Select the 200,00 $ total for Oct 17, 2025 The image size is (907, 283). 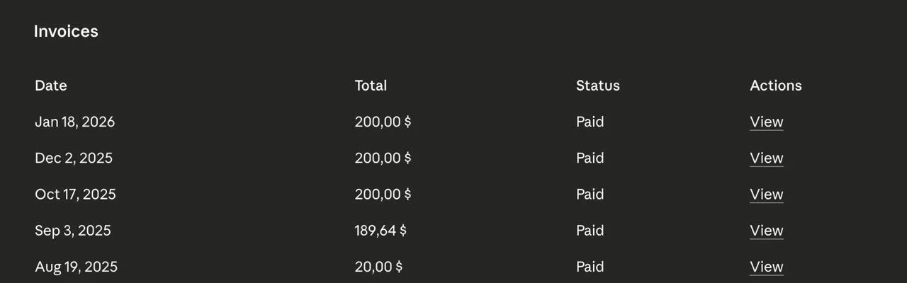pos(383,194)
